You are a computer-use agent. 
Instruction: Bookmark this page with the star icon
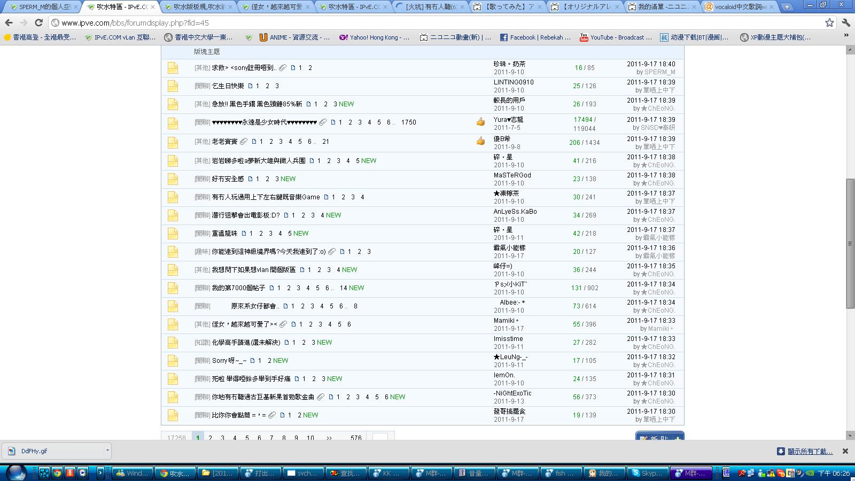tap(829, 23)
